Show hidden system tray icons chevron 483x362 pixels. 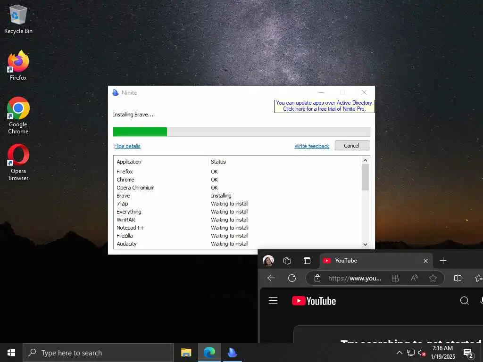click(399, 353)
